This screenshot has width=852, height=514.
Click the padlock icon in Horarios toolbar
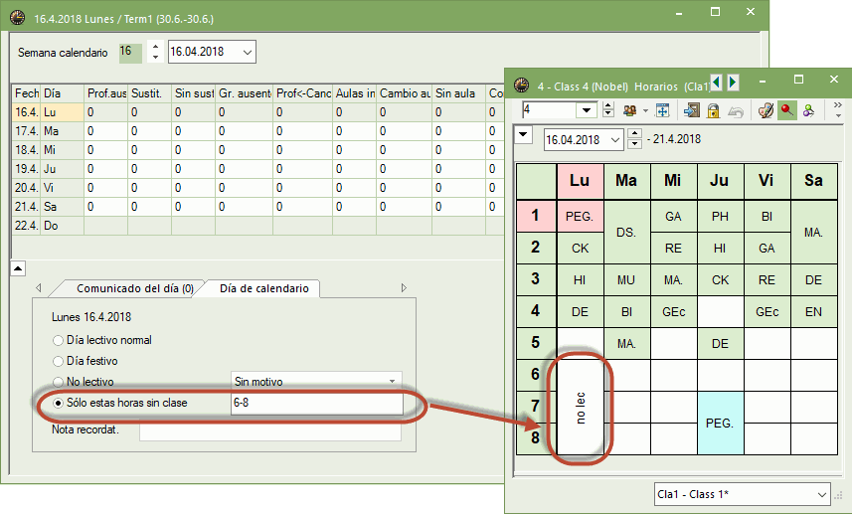(713, 110)
